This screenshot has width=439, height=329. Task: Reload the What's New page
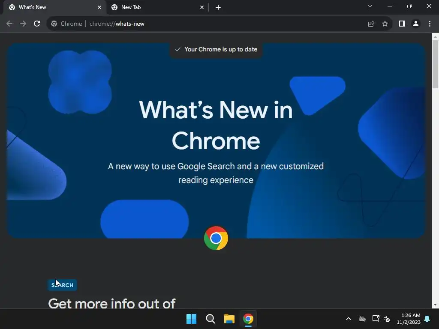[37, 24]
